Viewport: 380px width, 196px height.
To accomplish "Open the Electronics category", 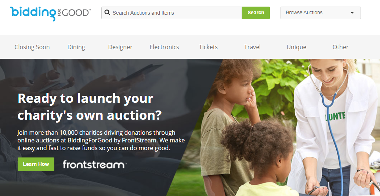I will [x=164, y=47].
